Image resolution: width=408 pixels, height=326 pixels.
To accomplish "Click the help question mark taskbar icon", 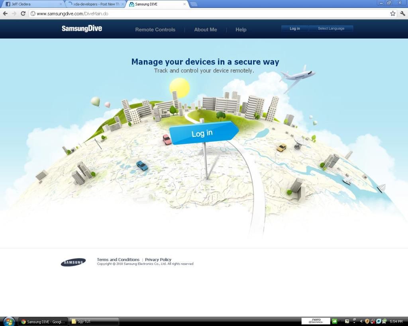I will coord(347,321).
